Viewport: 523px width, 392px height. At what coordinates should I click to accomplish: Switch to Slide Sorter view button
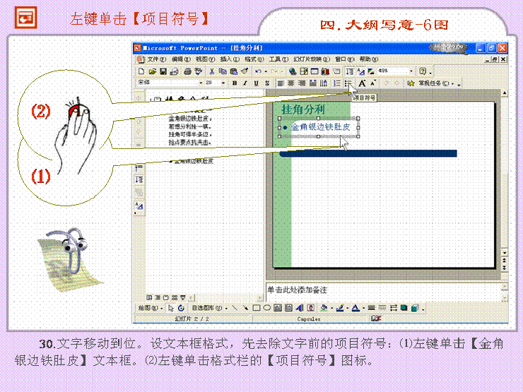click(x=175, y=297)
